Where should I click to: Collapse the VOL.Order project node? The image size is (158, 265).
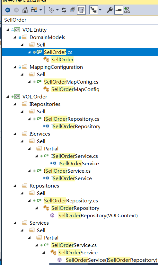tap(8, 97)
